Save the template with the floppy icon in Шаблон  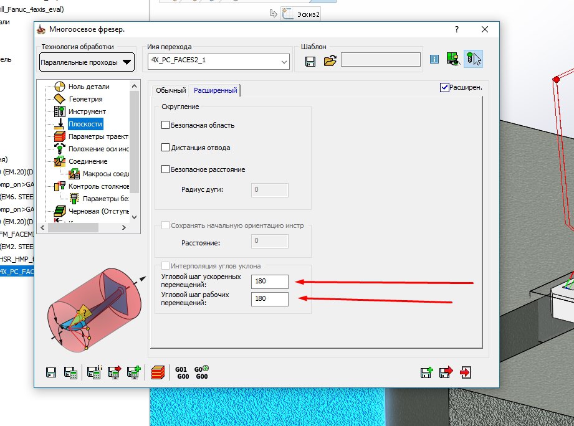[310, 61]
